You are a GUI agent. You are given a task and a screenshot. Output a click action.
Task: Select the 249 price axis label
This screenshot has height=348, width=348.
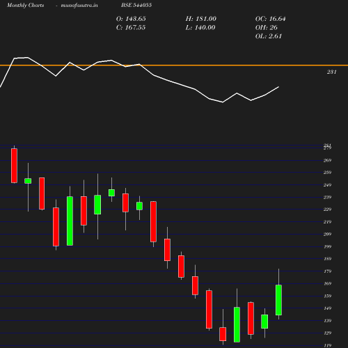pos(327,185)
